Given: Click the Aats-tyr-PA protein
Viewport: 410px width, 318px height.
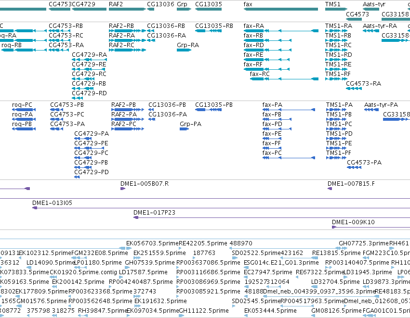Looking at the screenshot, I should coord(381,105).
